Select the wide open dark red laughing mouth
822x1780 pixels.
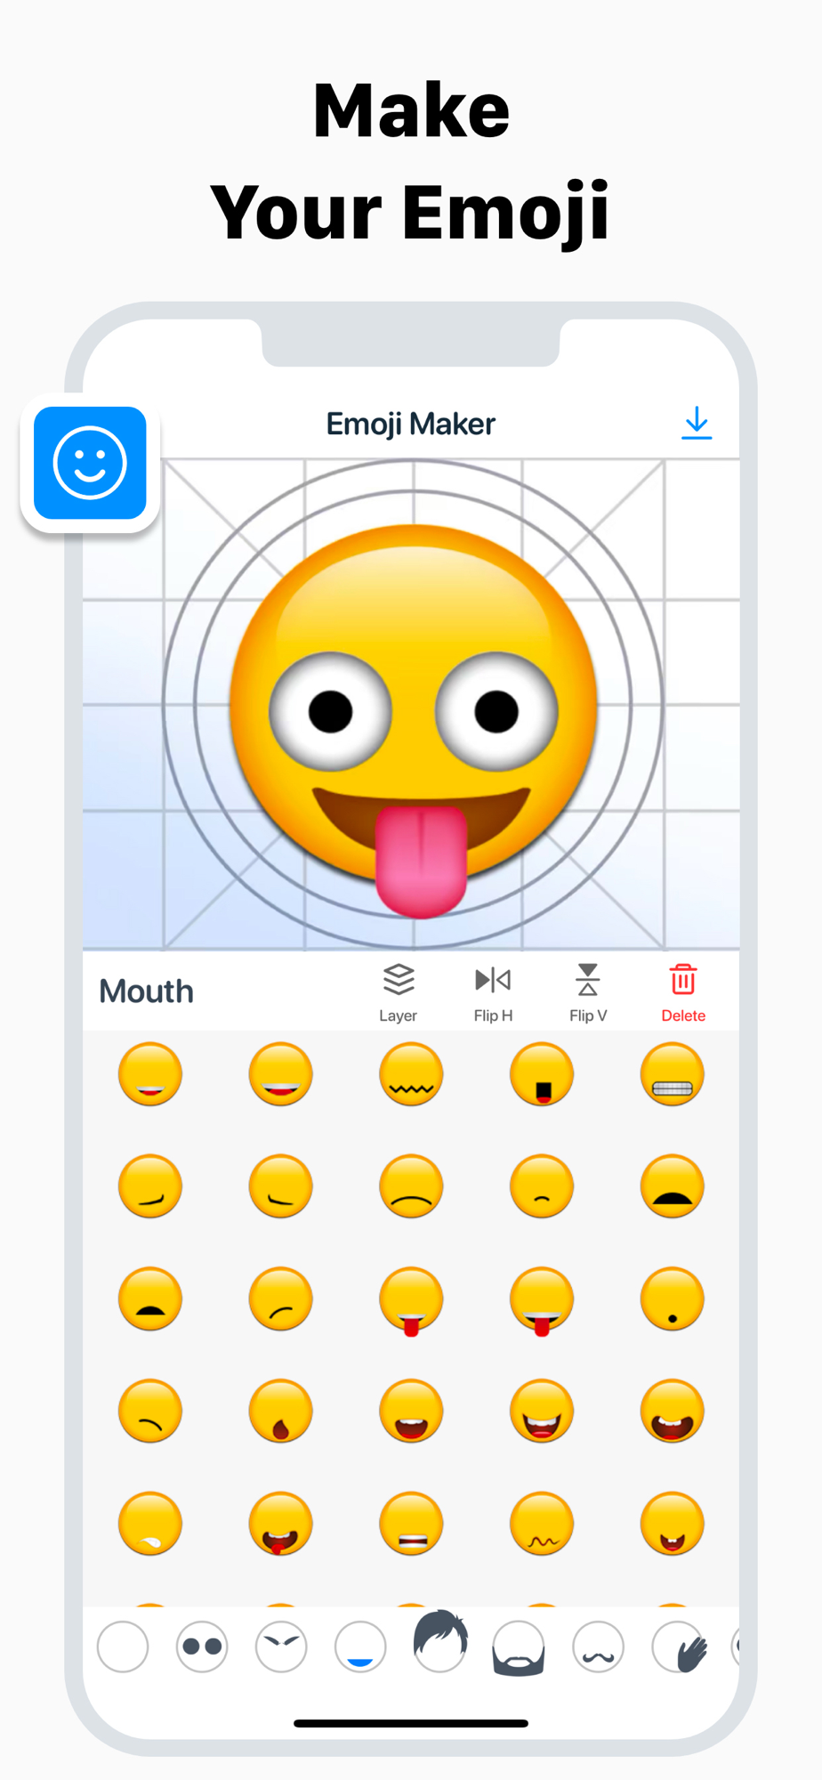point(673,1411)
